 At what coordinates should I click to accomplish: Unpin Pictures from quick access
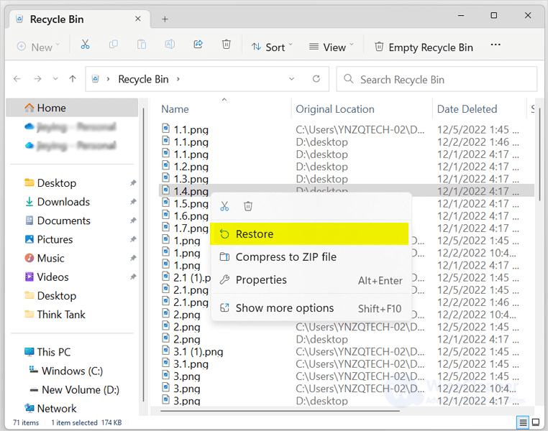click(x=133, y=239)
